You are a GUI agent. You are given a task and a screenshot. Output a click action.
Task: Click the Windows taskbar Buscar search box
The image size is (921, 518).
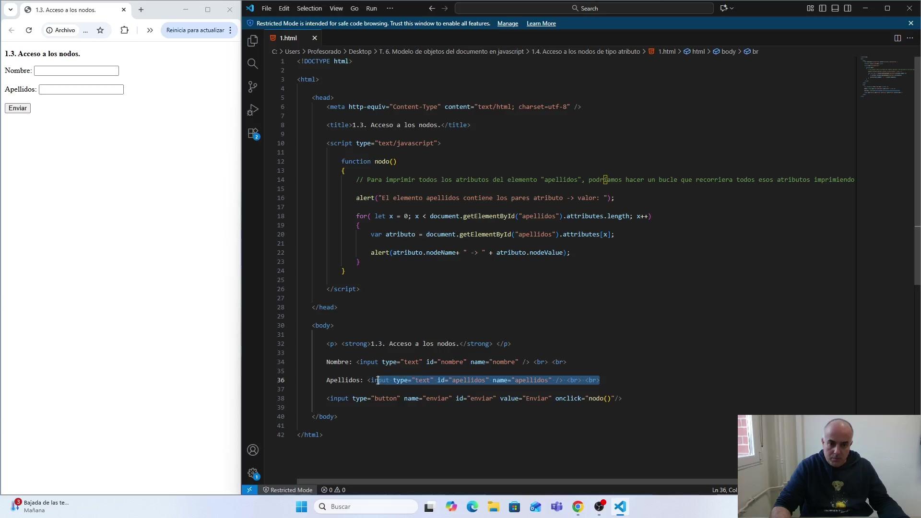tap(366, 506)
